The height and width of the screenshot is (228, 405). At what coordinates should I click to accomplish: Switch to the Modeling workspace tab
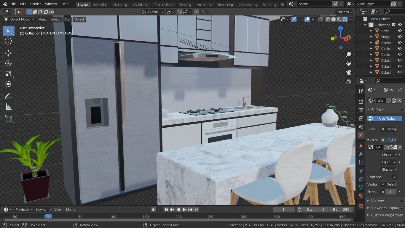tap(101, 5)
